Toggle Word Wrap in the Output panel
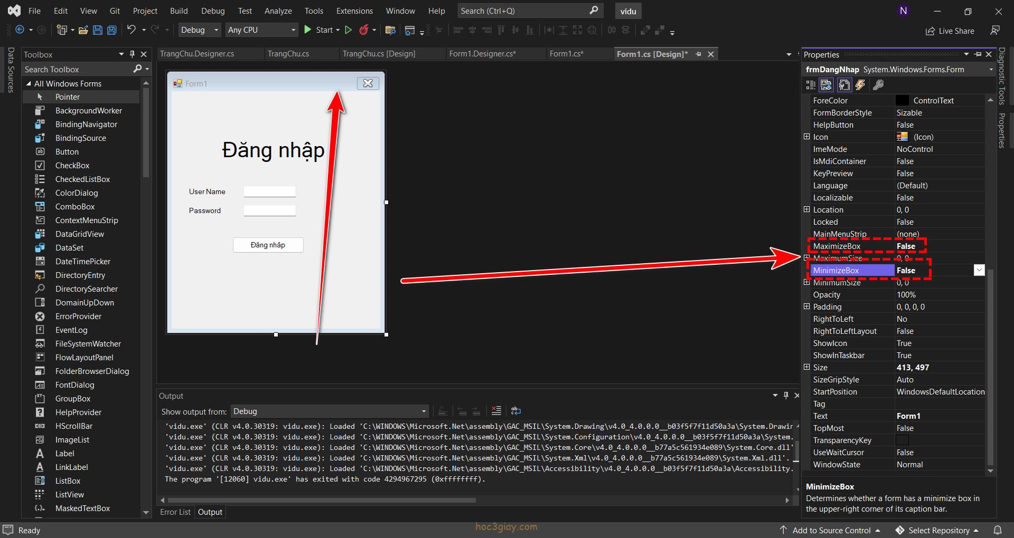 click(516, 411)
